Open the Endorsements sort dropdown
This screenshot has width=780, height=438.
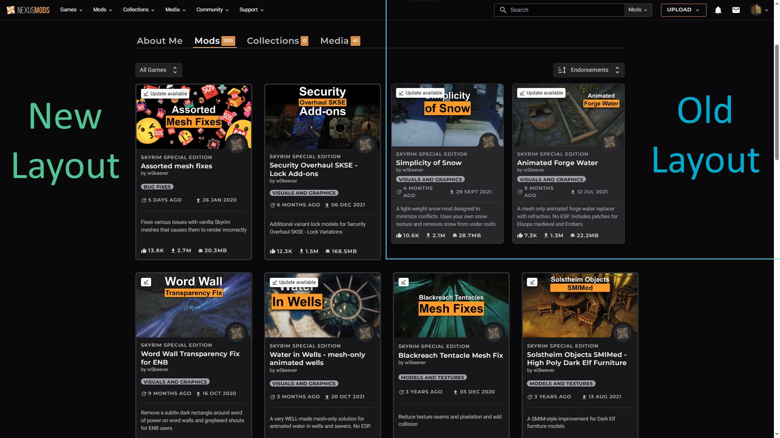point(589,70)
